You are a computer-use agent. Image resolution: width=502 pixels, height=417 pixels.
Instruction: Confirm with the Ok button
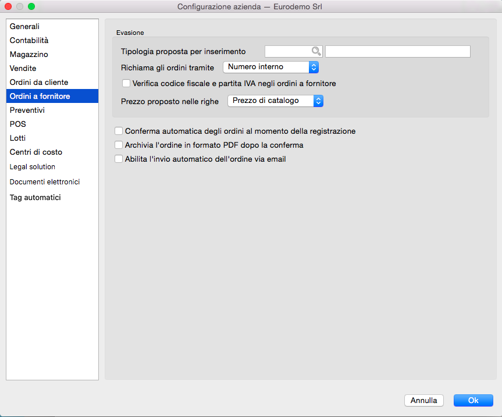(x=473, y=400)
